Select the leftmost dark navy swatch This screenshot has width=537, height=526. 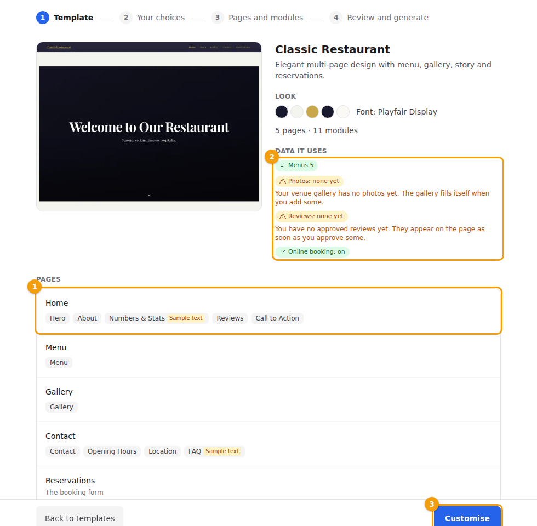click(282, 112)
